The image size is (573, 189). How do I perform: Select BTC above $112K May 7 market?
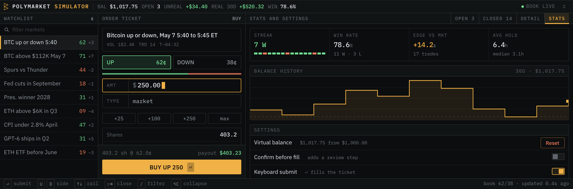point(49,56)
